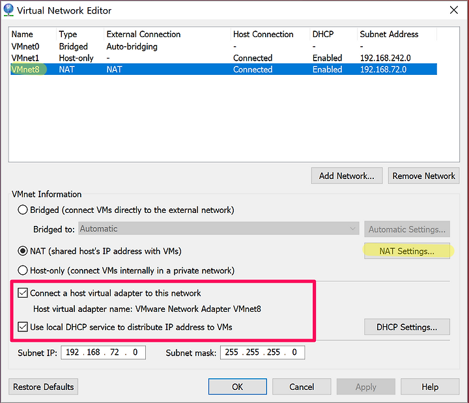Toggle Use local DHCP service checkbox
This screenshot has height=403, width=469.
23,327
